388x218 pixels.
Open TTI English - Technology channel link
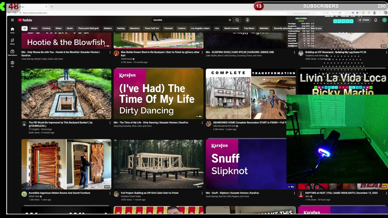40,129
